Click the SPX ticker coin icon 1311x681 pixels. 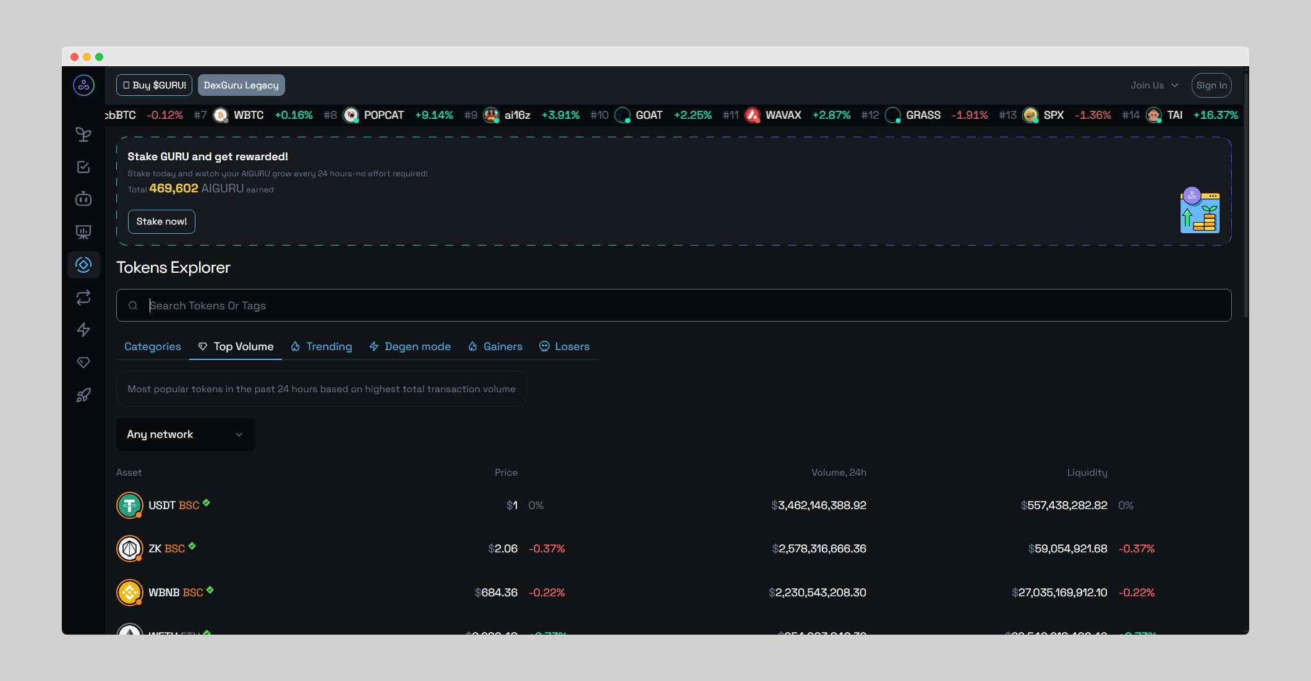coord(1030,116)
